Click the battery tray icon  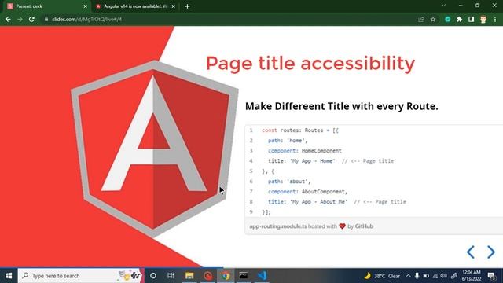[426, 276]
